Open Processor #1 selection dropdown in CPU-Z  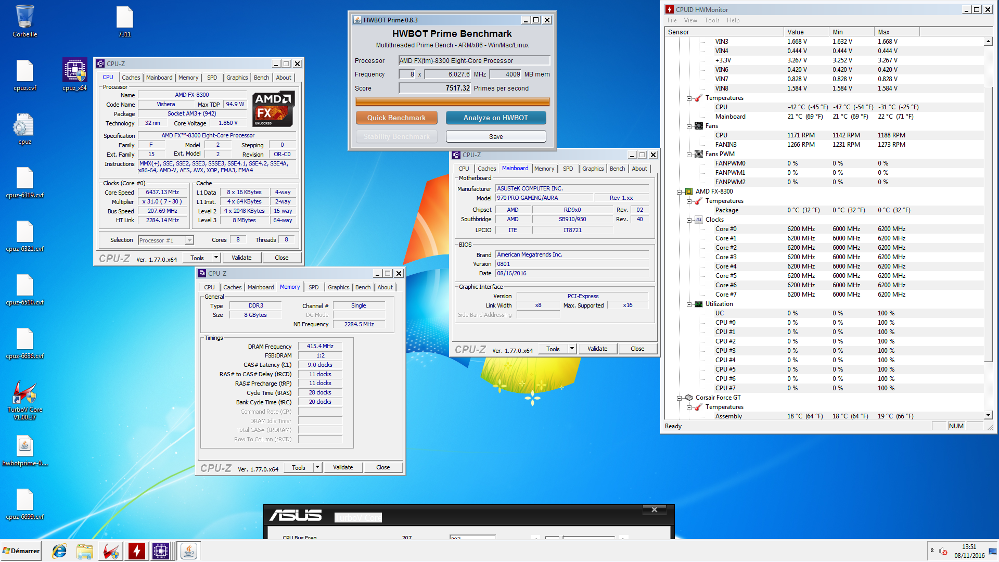point(189,240)
